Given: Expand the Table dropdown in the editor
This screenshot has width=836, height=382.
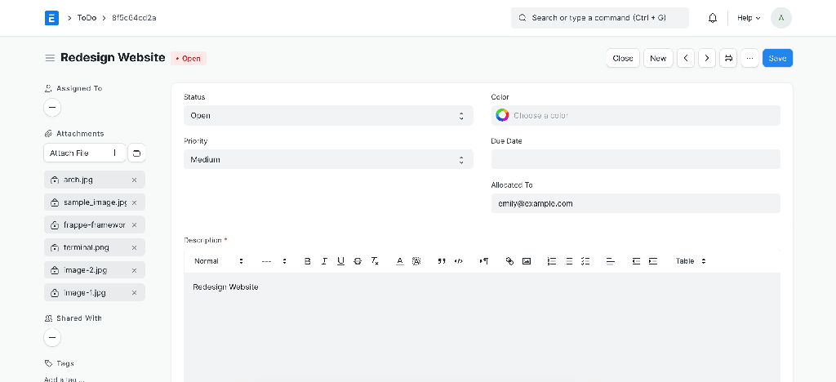Looking at the screenshot, I should click(691, 261).
